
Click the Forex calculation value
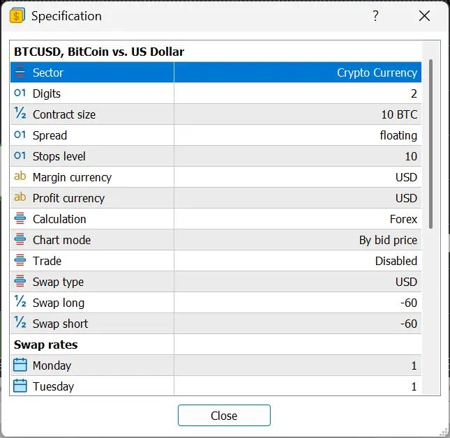(403, 220)
